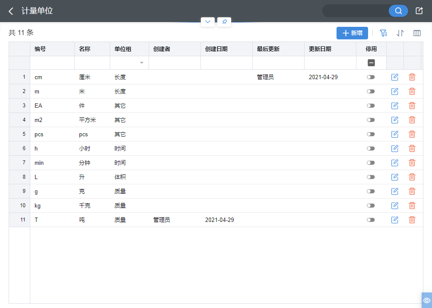Edit the L (升) row
This screenshot has width=432, height=308.
click(395, 177)
